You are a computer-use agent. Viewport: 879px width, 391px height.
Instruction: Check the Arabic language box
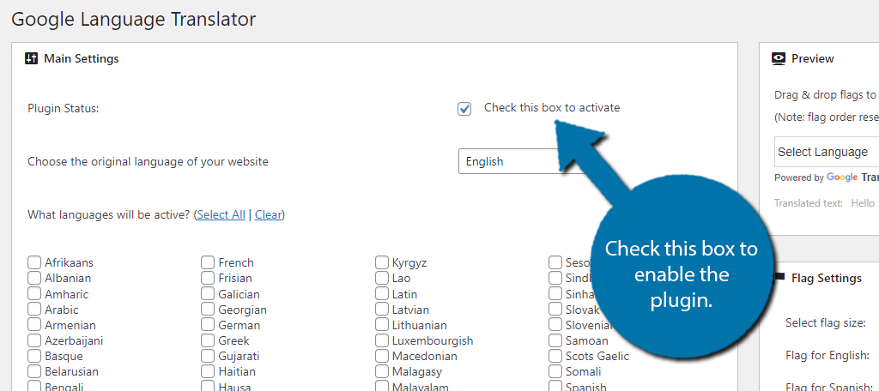click(x=34, y=310)
